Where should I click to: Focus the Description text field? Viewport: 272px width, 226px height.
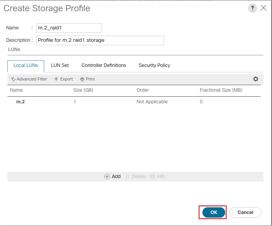click(100, 40)
